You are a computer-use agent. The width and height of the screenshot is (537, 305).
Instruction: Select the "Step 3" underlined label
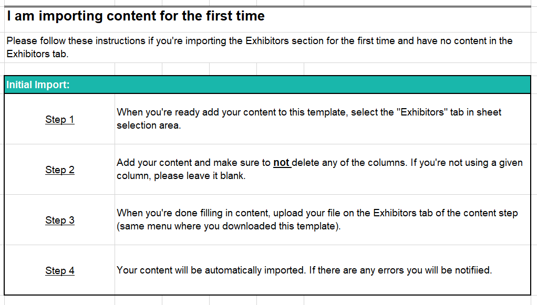click(x=60, y=220)
